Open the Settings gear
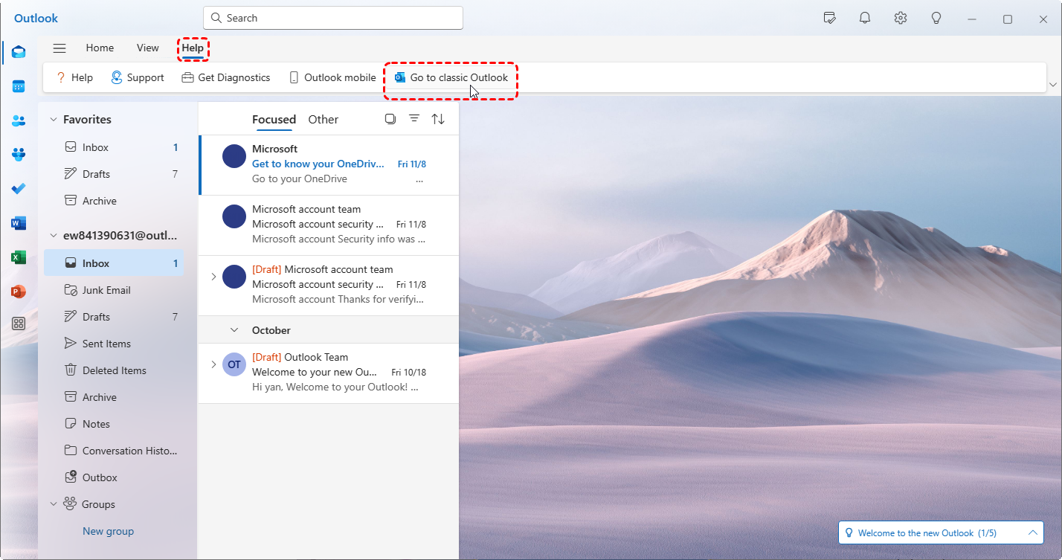 coord(901,19)
